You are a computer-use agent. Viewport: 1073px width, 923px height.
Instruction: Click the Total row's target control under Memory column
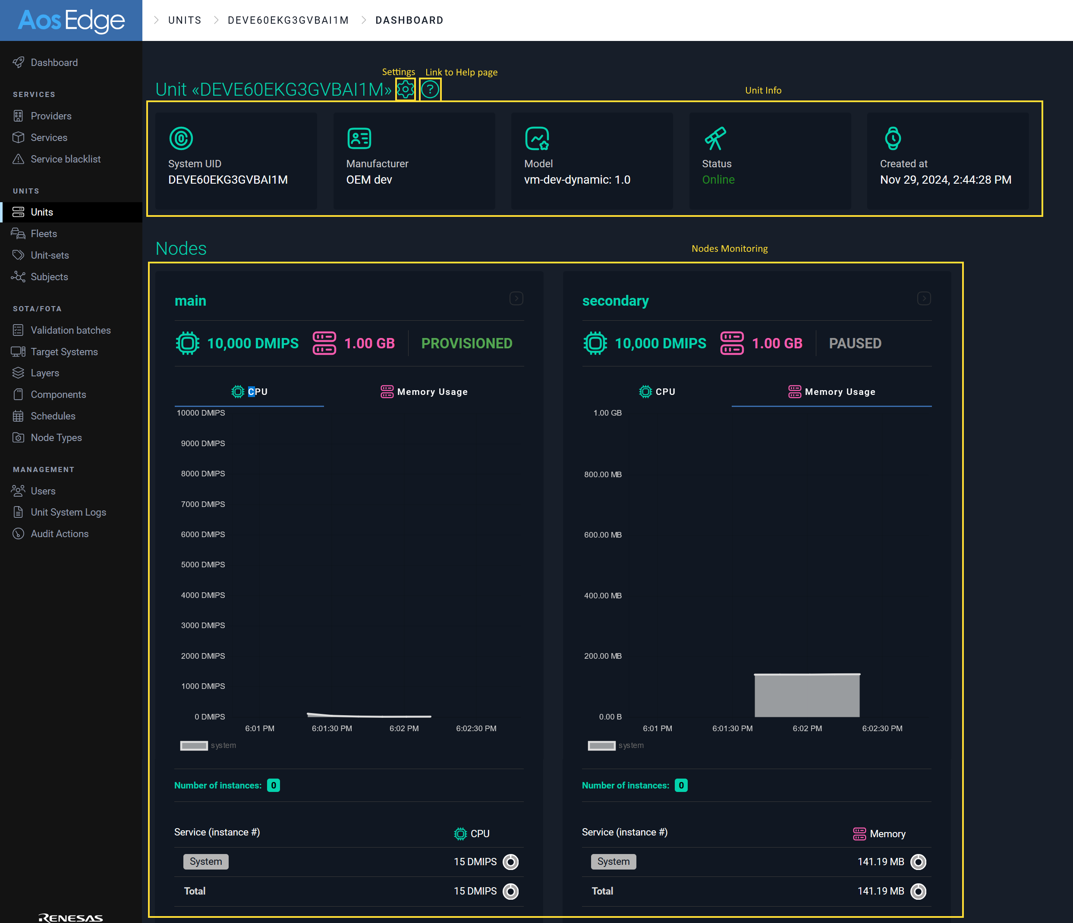(918, 891)
